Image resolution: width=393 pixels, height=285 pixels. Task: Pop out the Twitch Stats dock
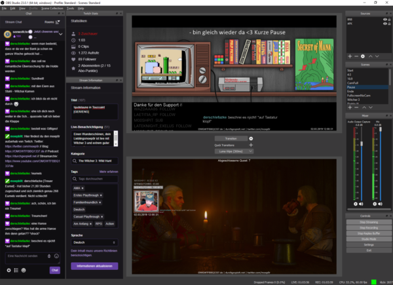tap(116, 12)
